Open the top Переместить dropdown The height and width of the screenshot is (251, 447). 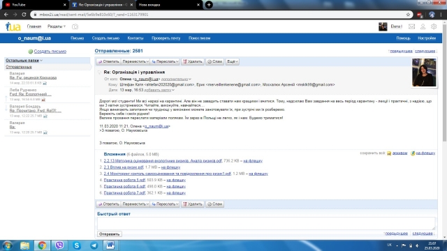coord(135,61)
